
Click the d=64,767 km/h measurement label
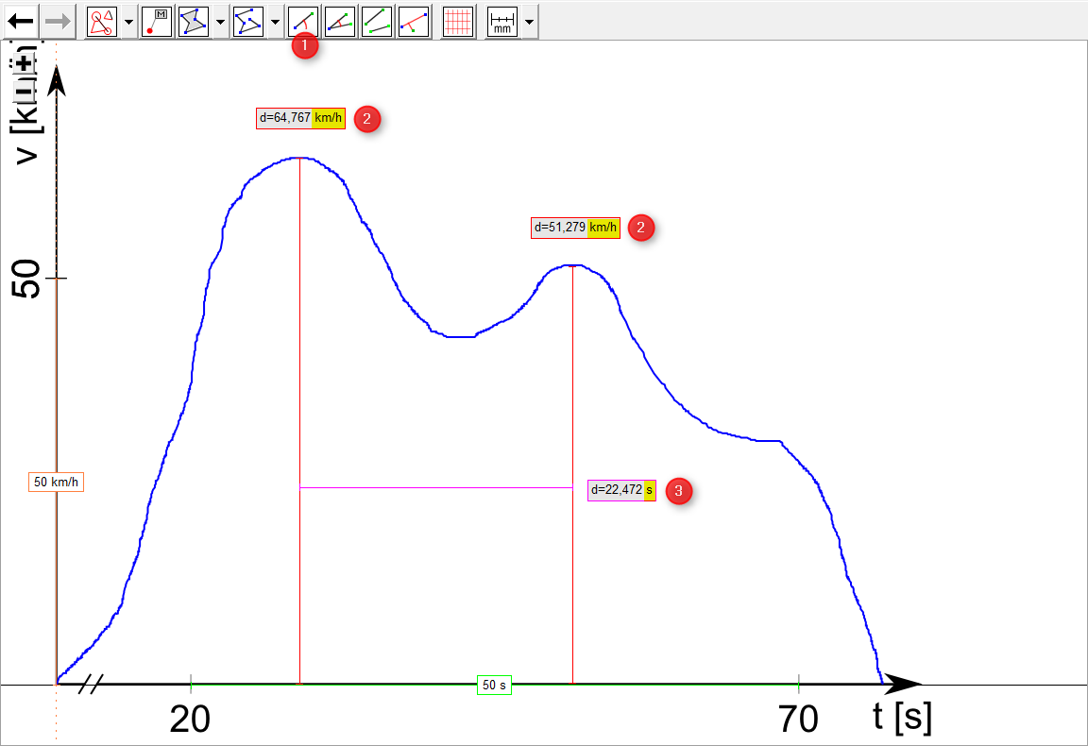300,119
